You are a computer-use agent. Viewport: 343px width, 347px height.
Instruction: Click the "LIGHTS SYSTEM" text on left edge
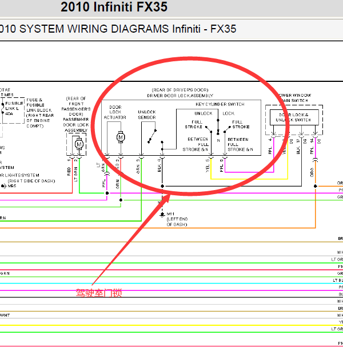coord(22,175)
